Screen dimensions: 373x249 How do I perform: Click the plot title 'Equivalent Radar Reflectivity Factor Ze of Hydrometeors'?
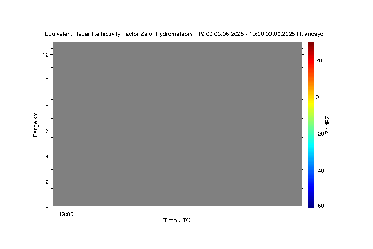pyautogui.click(x=119, y=34)
